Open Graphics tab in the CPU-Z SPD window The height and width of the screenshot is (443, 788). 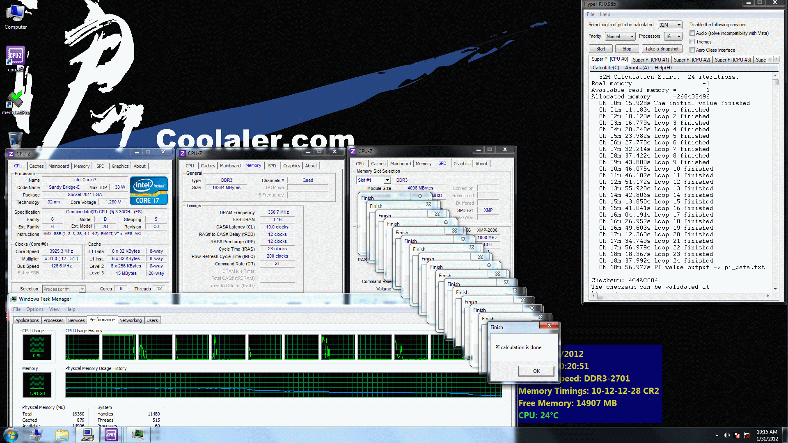(462, 164)
